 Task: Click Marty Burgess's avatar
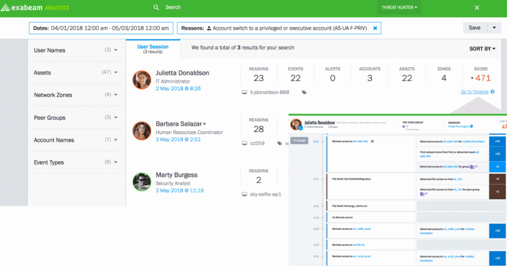pyautogui.click(x=142, y=182)
